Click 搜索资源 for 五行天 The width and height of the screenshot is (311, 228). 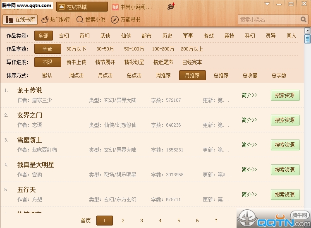(285, 194)
